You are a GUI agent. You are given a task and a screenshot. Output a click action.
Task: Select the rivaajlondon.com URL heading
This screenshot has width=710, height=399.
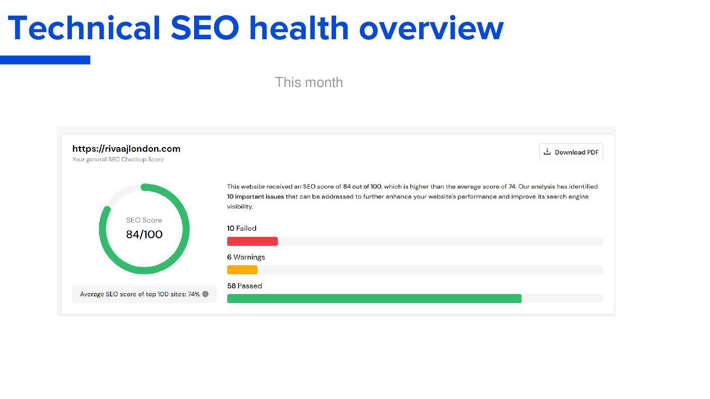click(x=126, y=148)
